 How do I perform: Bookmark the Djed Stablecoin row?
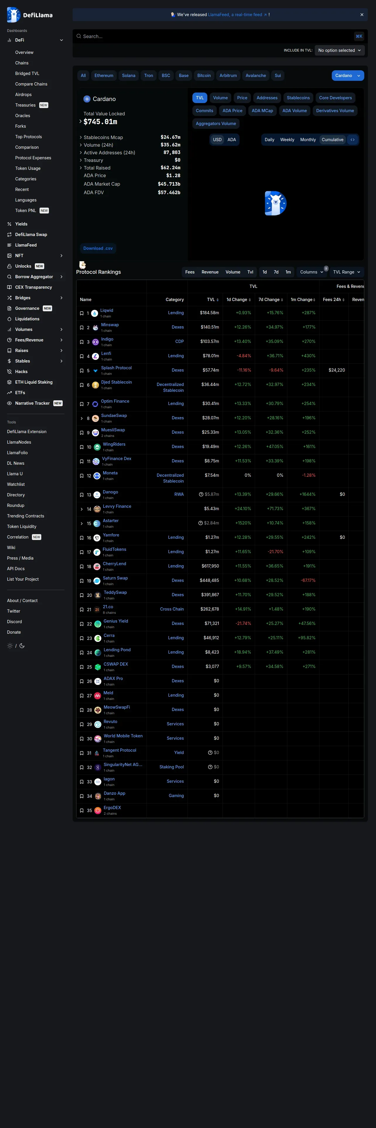point(81,385)
